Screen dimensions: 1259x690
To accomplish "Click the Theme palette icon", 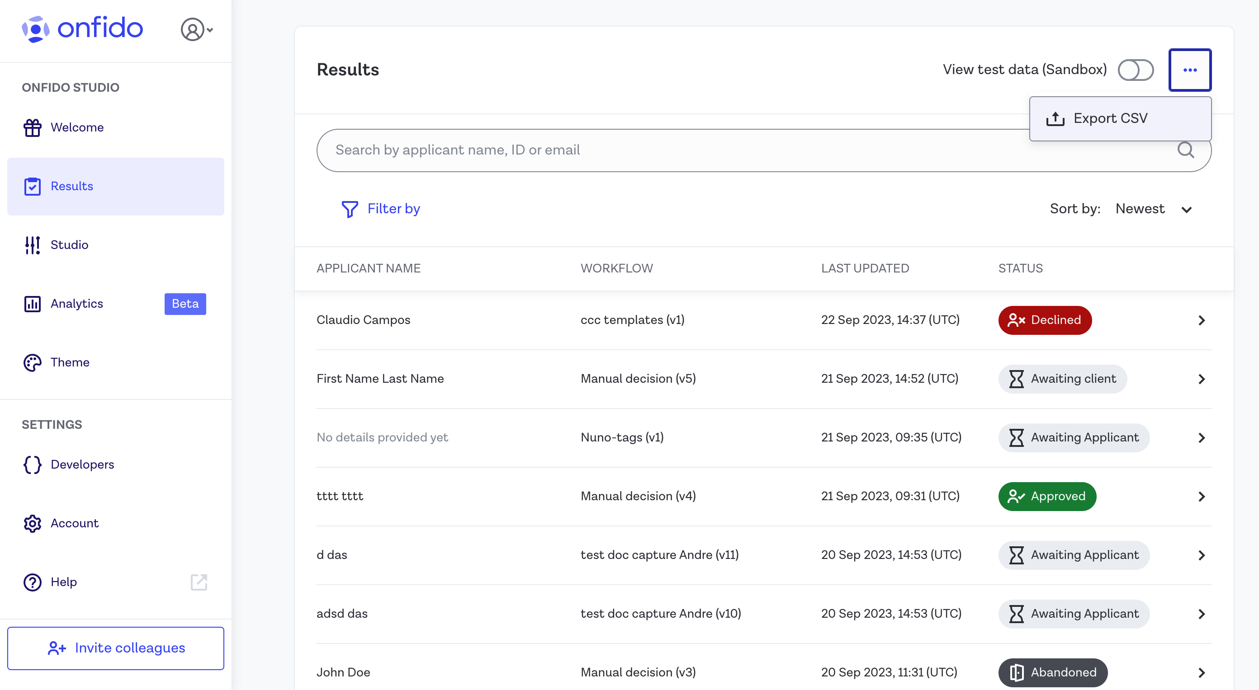I will pos(32,362).
